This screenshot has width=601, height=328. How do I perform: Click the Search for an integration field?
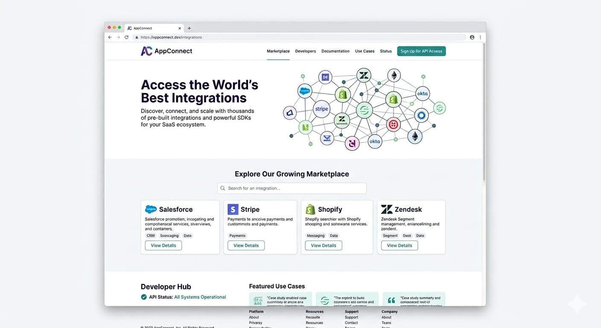292,188
